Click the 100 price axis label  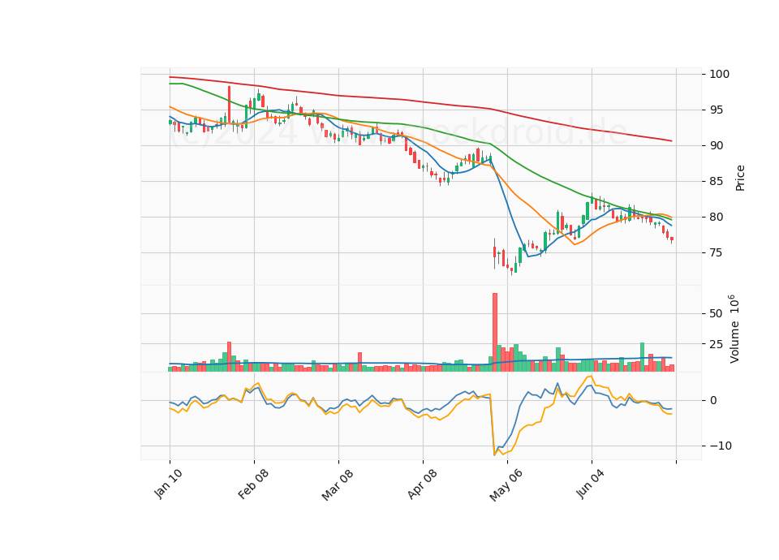point(720,75)
